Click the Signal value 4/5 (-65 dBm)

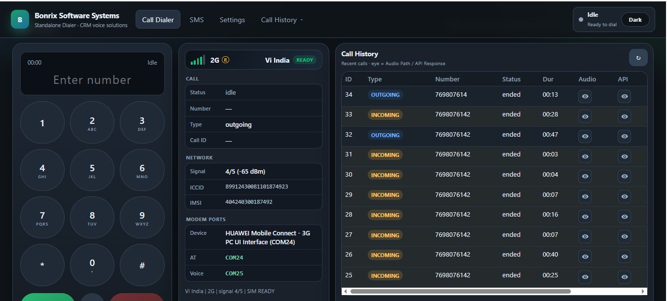point(246,171)
